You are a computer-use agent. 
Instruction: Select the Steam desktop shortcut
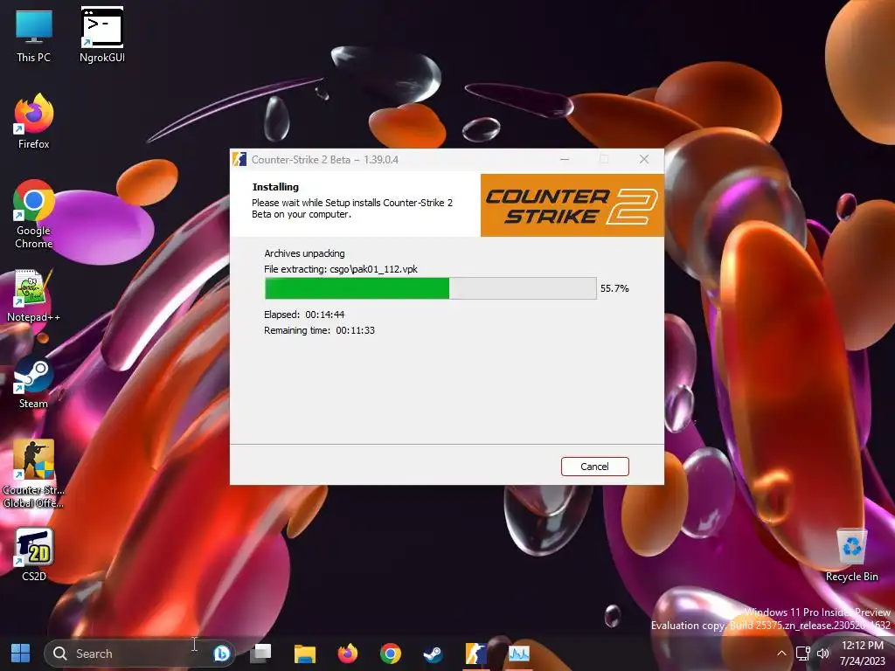coord(34,383)
